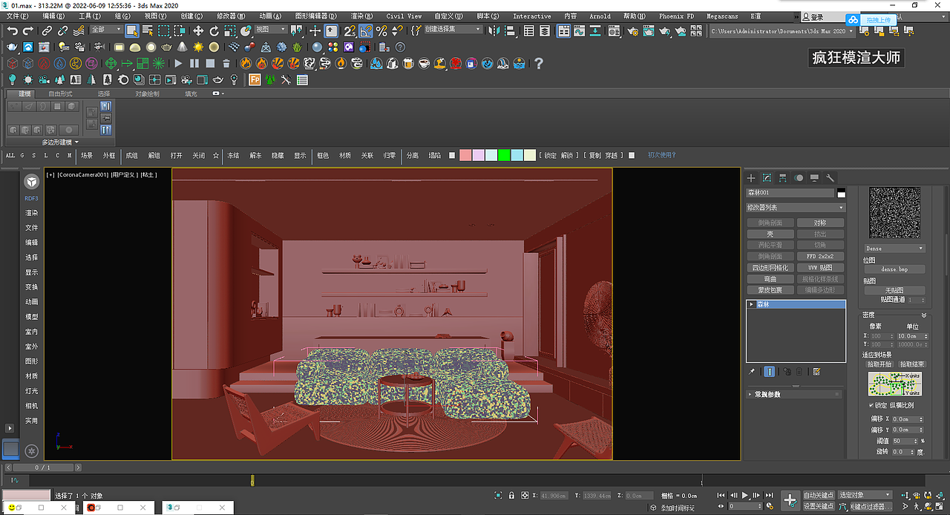This screenshot has width=950, height=515.
Task: Open the Render Setup teapot icon
Action: tap(632, 30)
